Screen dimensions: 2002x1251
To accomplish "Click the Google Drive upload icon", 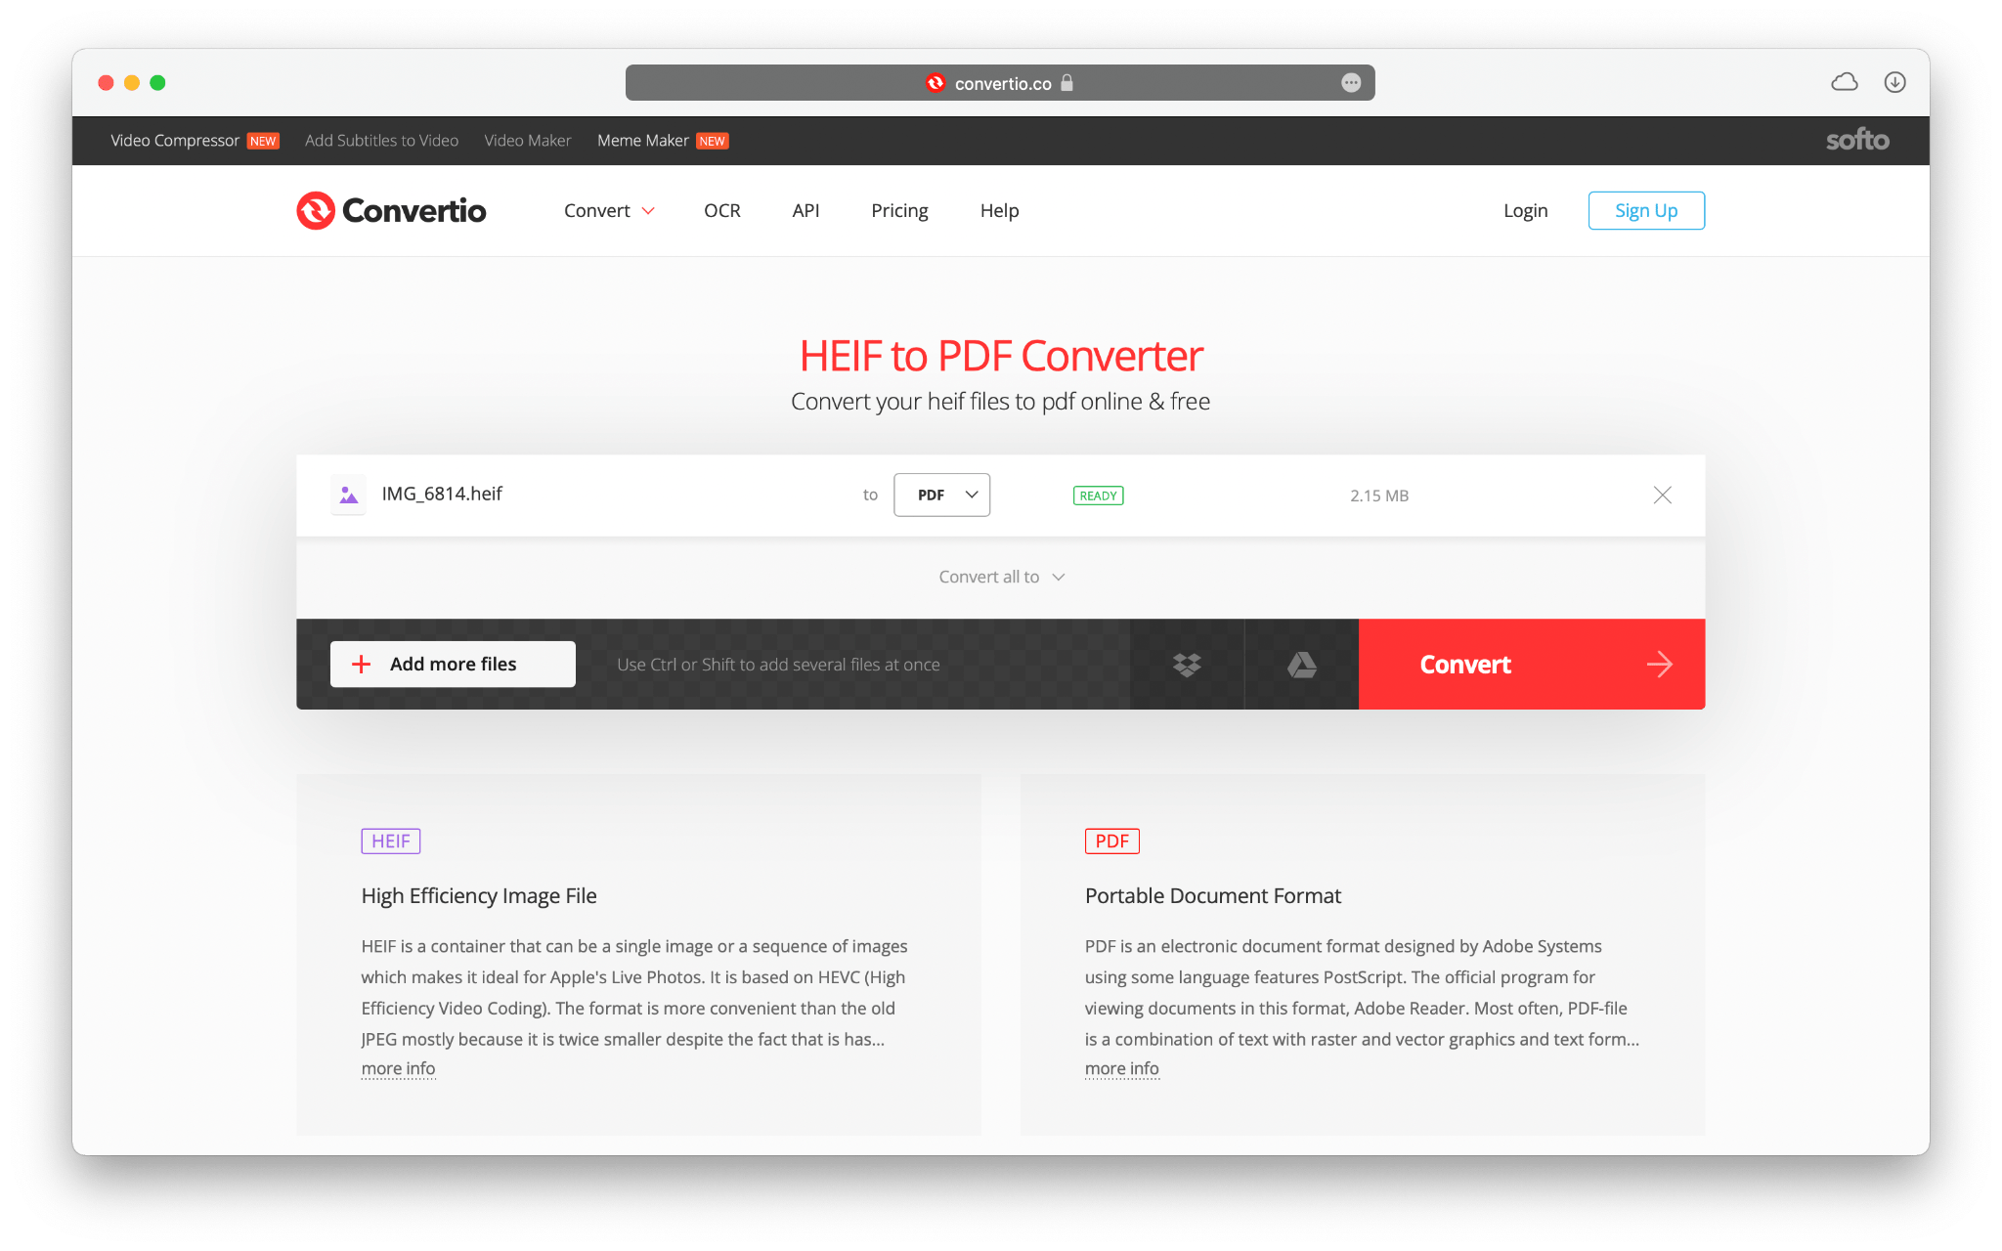I will tap(1298, 665).
